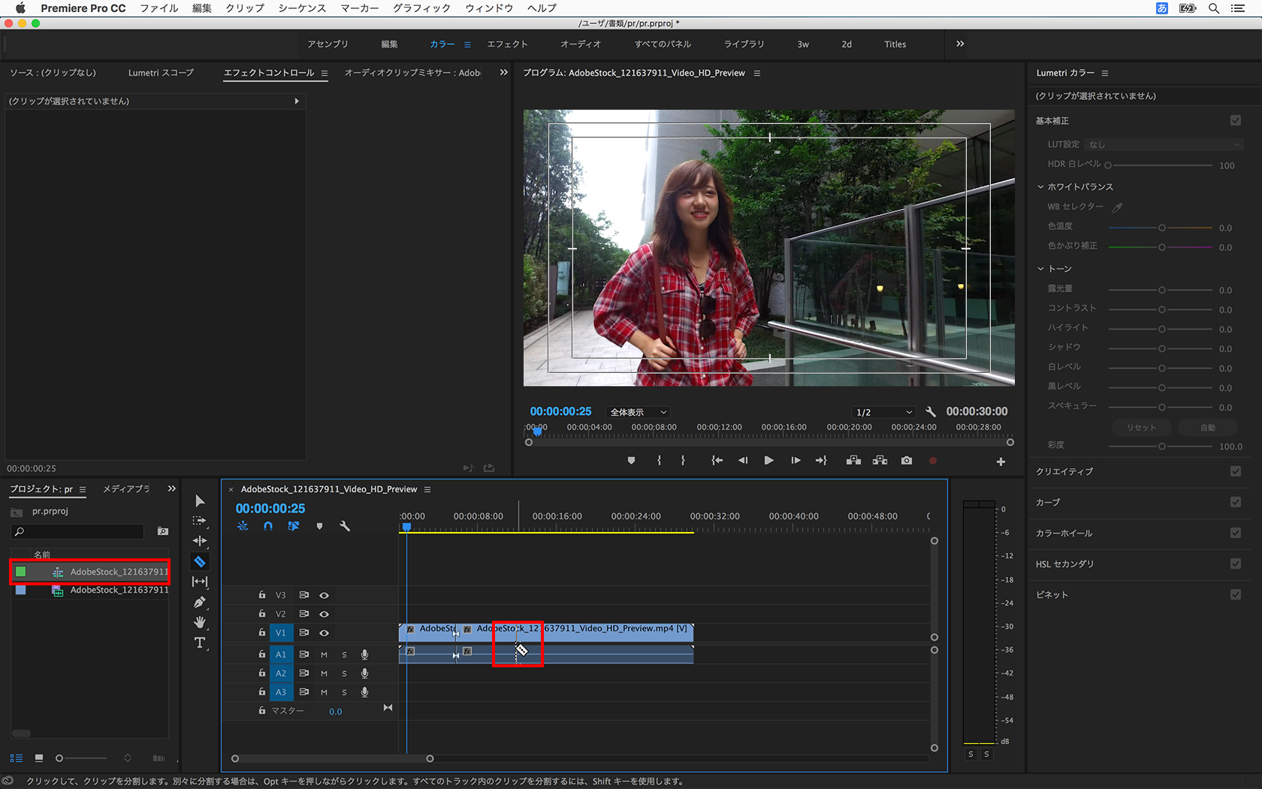Open the カーブ section in Lumetri
Screen dimensions: 1262x789
(1048, 502)
